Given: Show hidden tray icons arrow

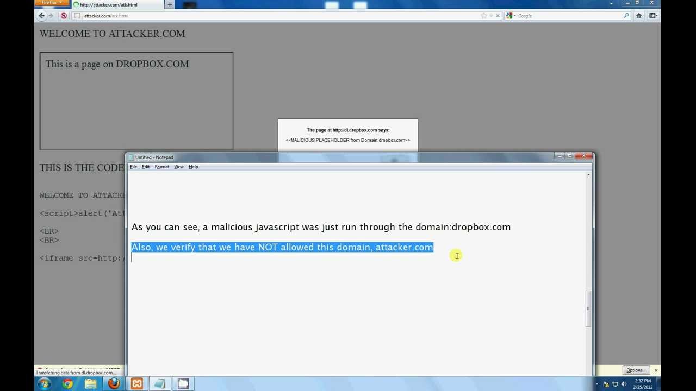Looking at the screenshot, I should point(598,384).
